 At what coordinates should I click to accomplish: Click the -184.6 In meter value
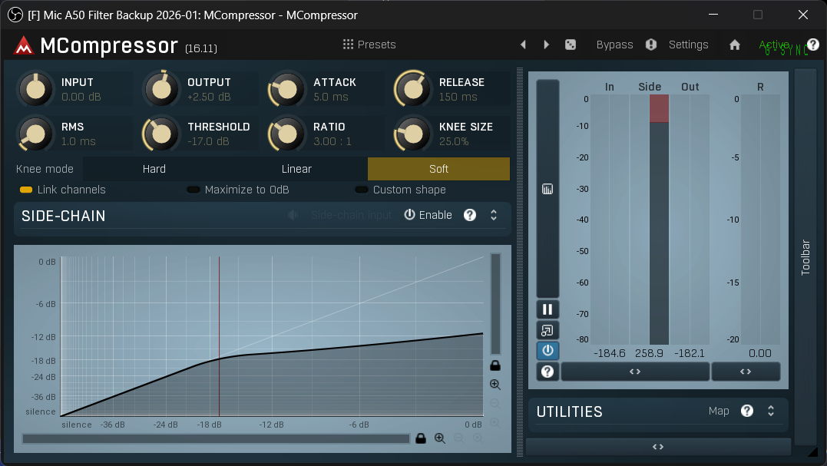coord(609,353)
